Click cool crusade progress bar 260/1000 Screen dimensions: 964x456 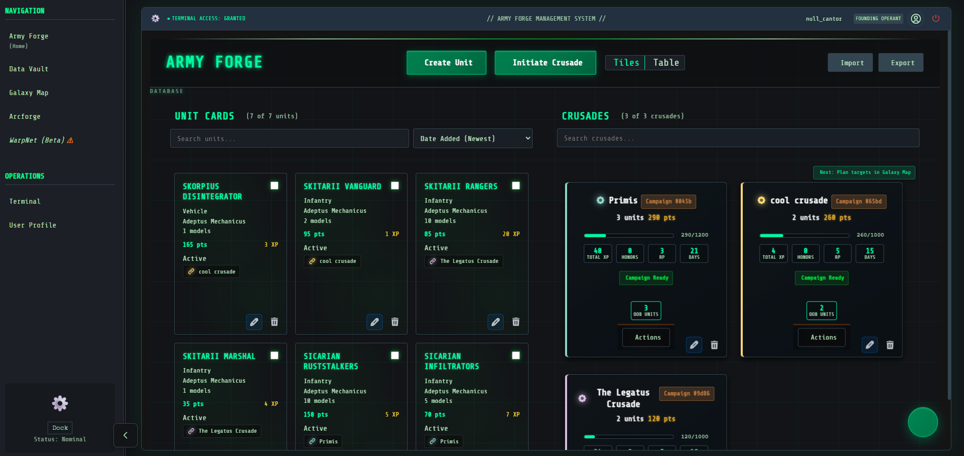(x=805, y=236)
